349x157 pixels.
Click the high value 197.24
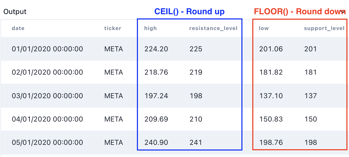156,96
